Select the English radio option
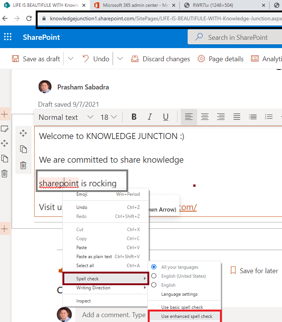The height and width of the screenshot is (322, 282). coord(154,285)
